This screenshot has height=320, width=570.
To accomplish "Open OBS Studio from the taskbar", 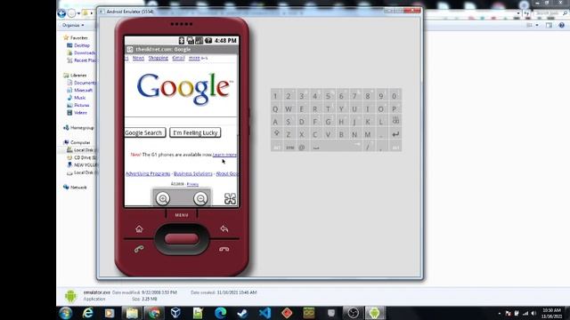I will point(353,313).
